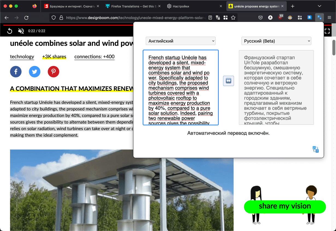Open the 'technology' category link
336x231 pixels.
(x=22, y=57)
